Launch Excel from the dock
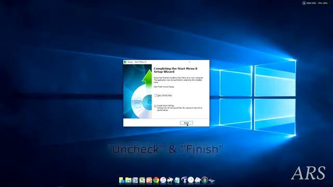The width and height of the screenshot is (333, 187). point(142,180)
